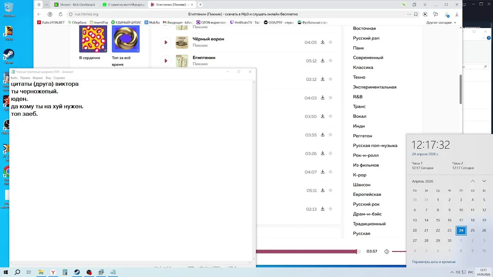493x277 pixels.
Task: Open the Шансон genre link
Action: [362, 185]
